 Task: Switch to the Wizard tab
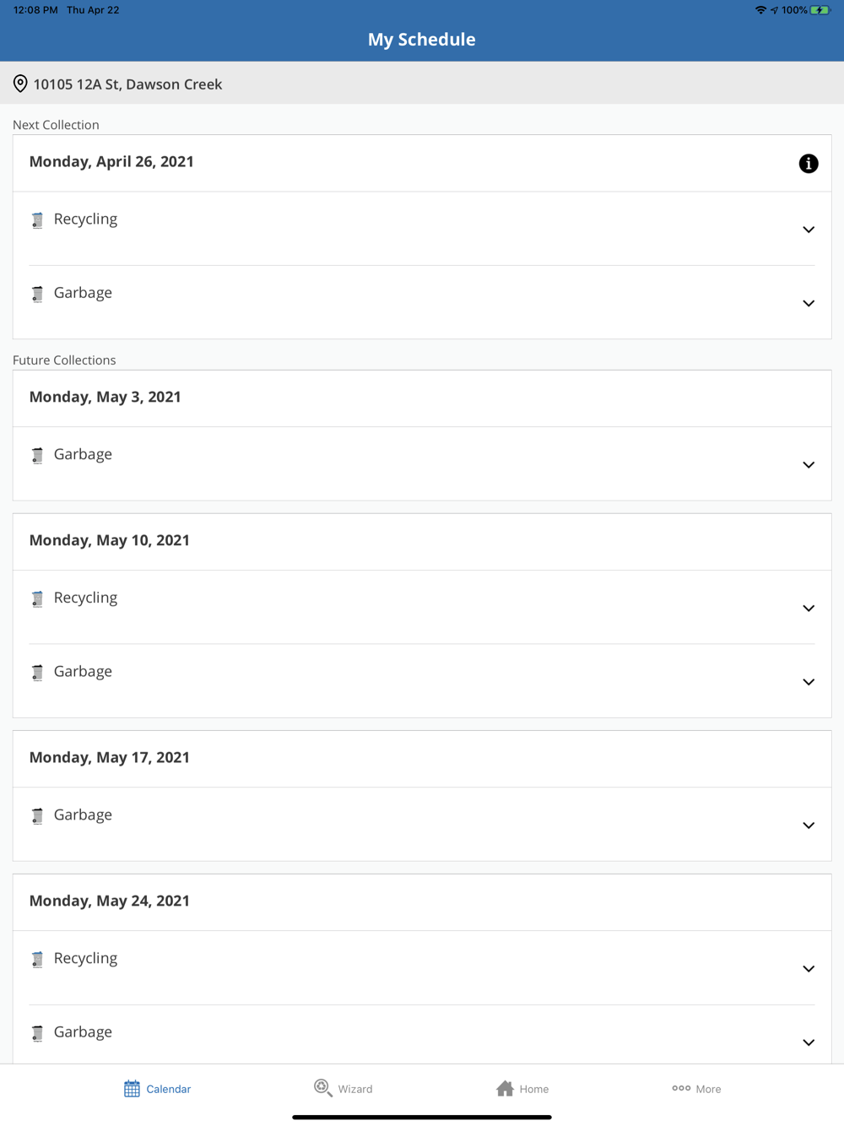344,1089
